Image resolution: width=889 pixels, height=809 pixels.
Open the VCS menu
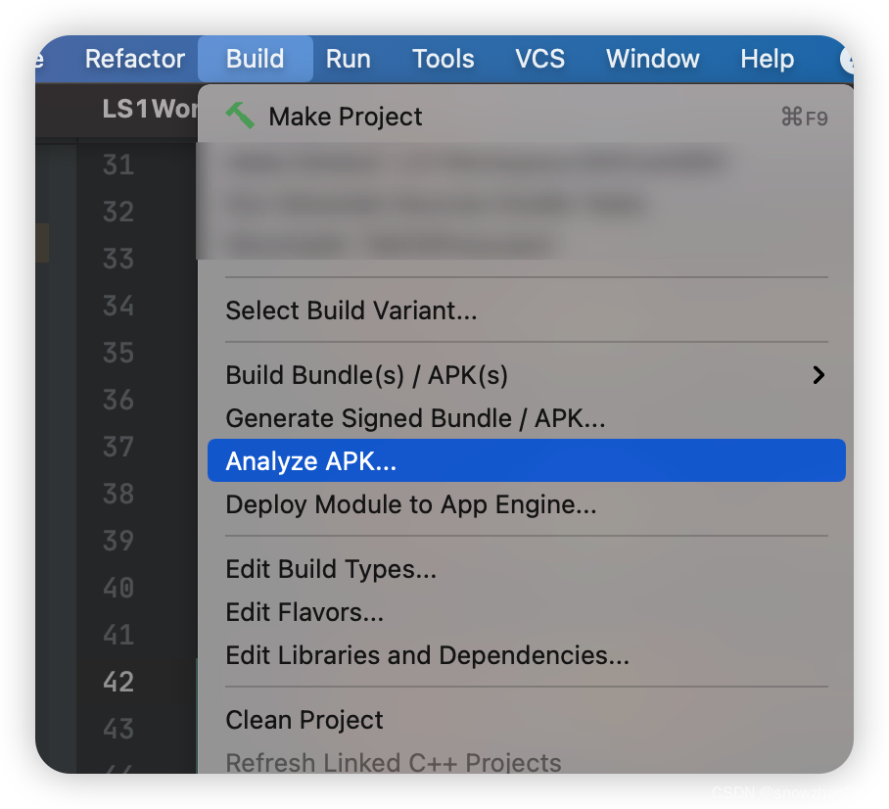[539, 59]
